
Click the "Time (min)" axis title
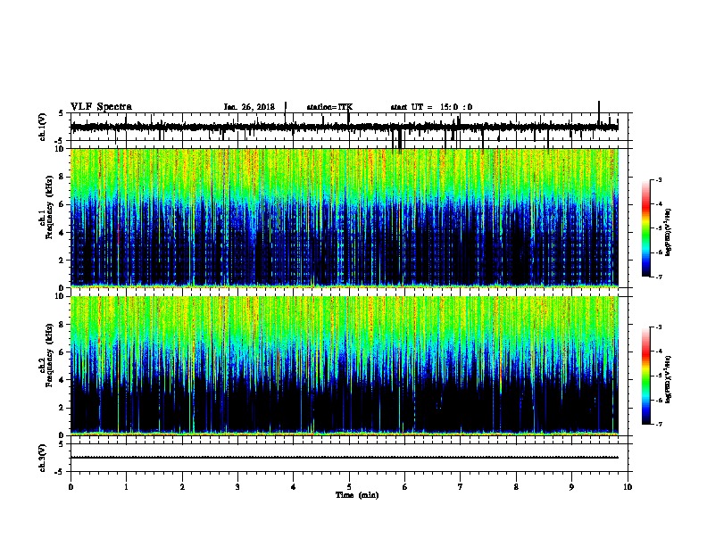[357, 495]
